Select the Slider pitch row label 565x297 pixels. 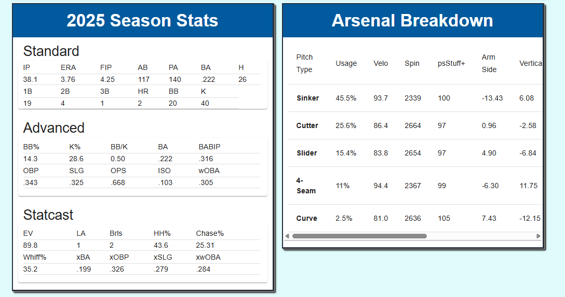point(307,153)
